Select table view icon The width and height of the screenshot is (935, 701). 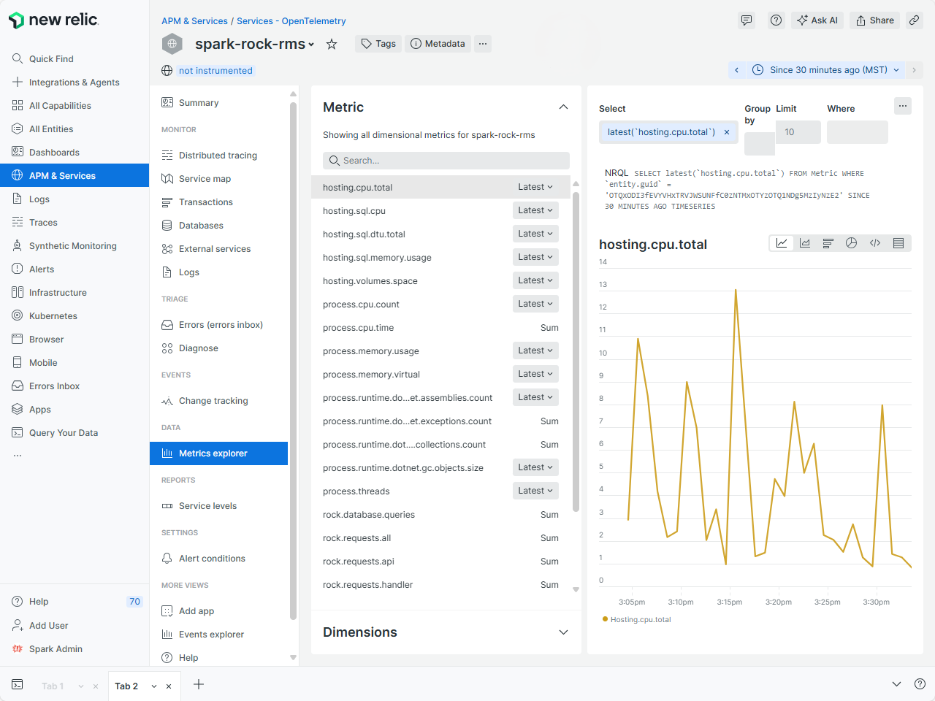[898, 243]
